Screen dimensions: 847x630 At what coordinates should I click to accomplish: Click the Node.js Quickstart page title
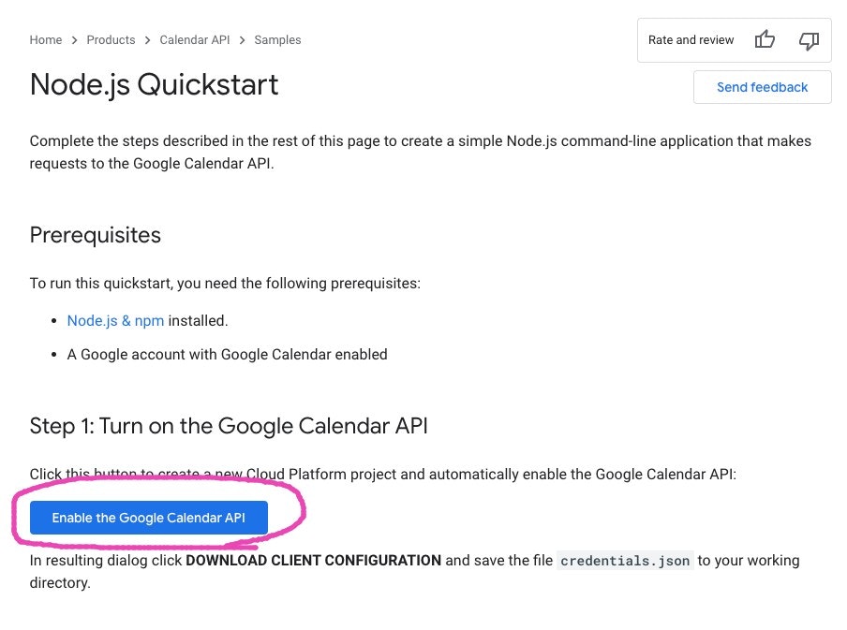155,84
